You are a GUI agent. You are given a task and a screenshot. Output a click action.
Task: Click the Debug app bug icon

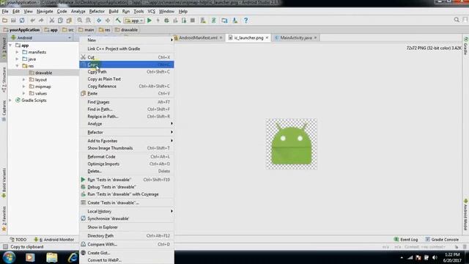click(166, 21)
